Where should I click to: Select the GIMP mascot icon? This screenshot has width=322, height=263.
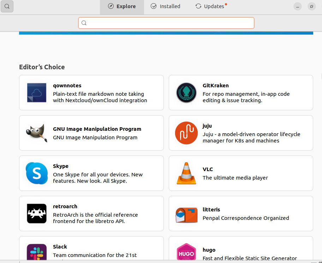tap(37, 133)
